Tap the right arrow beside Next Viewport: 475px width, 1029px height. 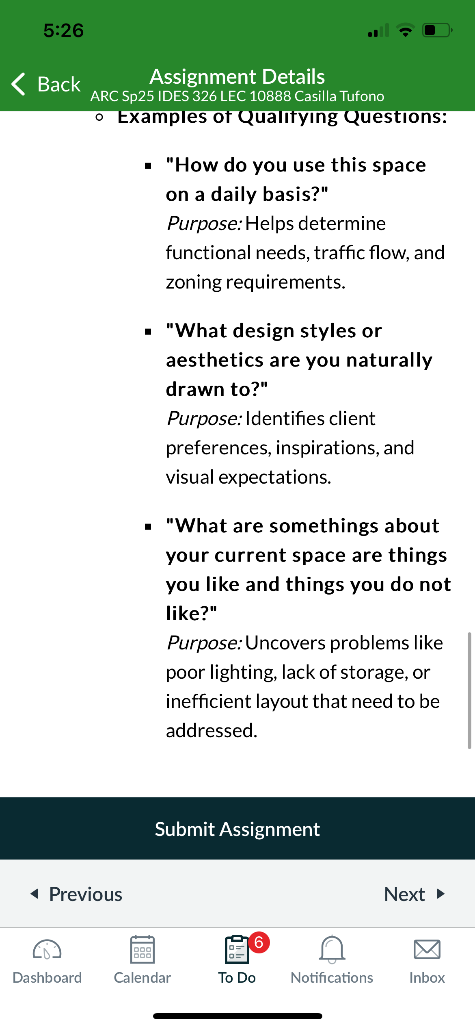[441, 894]
